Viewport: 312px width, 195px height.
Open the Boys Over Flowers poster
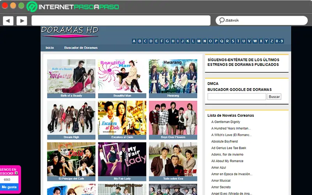click(173, 118)
